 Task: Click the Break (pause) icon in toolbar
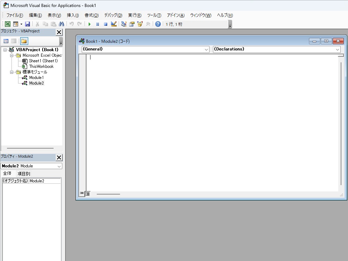click(x=97, y=24)
